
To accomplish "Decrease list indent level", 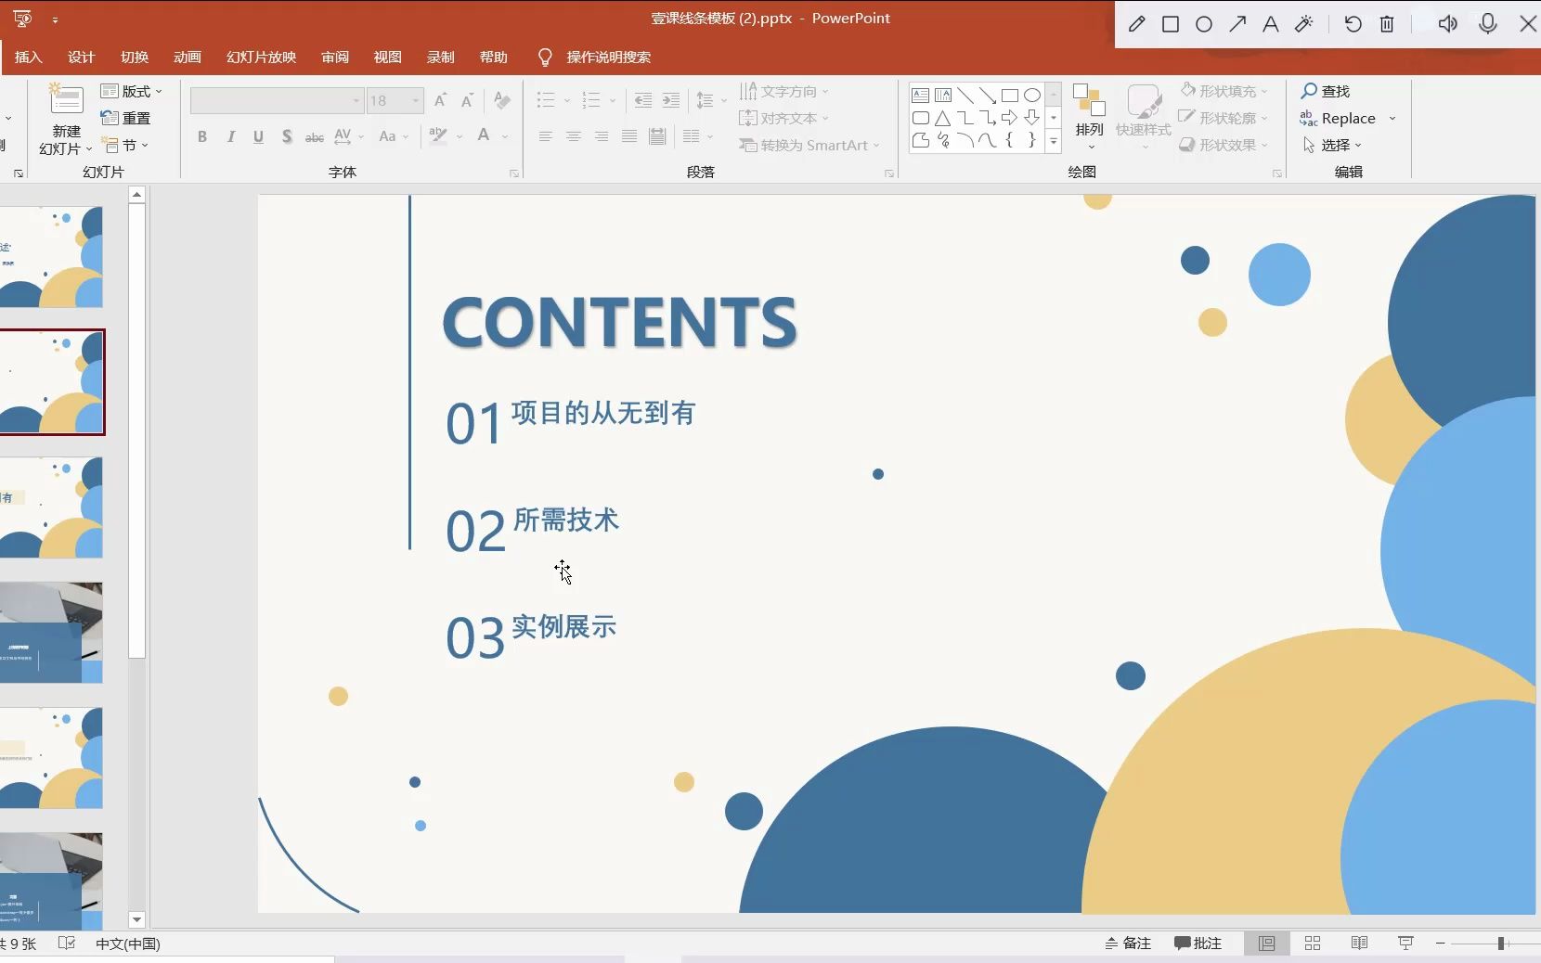I will [642, 100].
